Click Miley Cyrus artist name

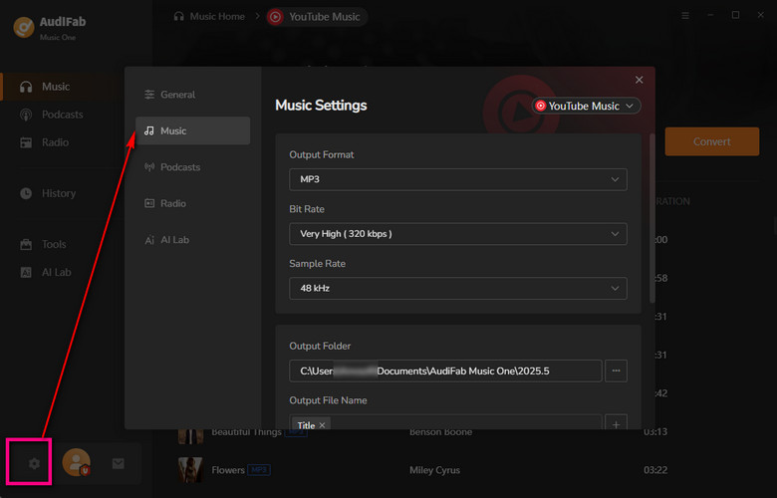tap(434, 470)
